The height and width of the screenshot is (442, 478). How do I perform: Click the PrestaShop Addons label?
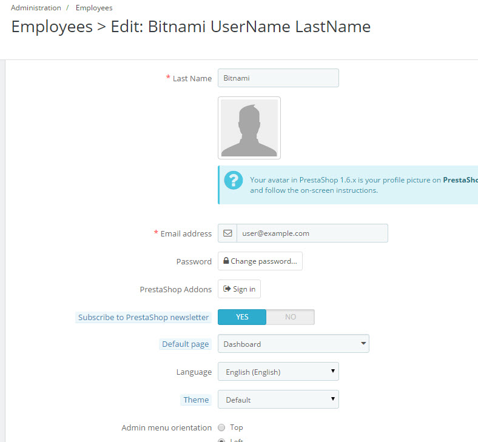175,289
